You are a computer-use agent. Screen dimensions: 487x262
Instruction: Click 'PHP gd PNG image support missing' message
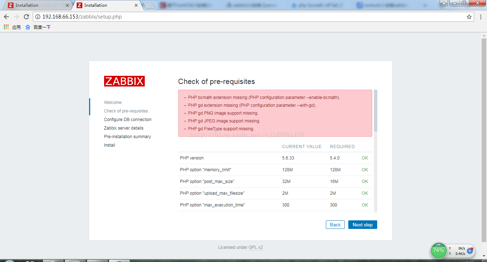click(x=223, y=113)
